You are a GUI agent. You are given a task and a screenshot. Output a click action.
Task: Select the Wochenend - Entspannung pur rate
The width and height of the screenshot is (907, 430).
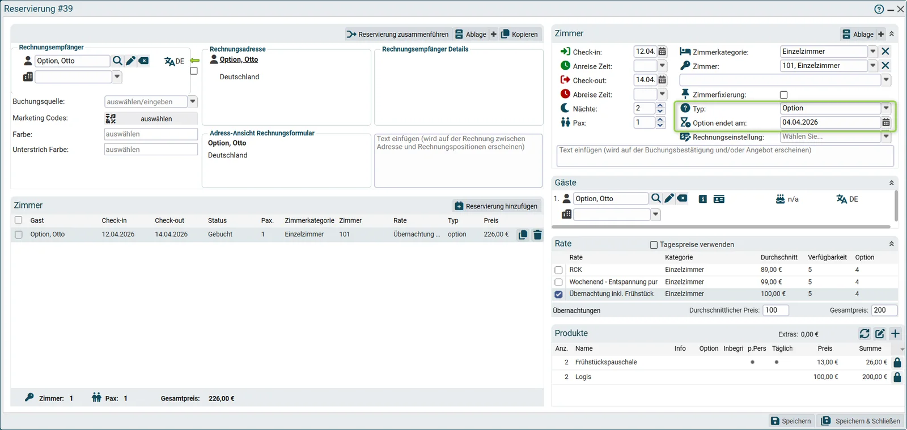[x=559, y=282]
